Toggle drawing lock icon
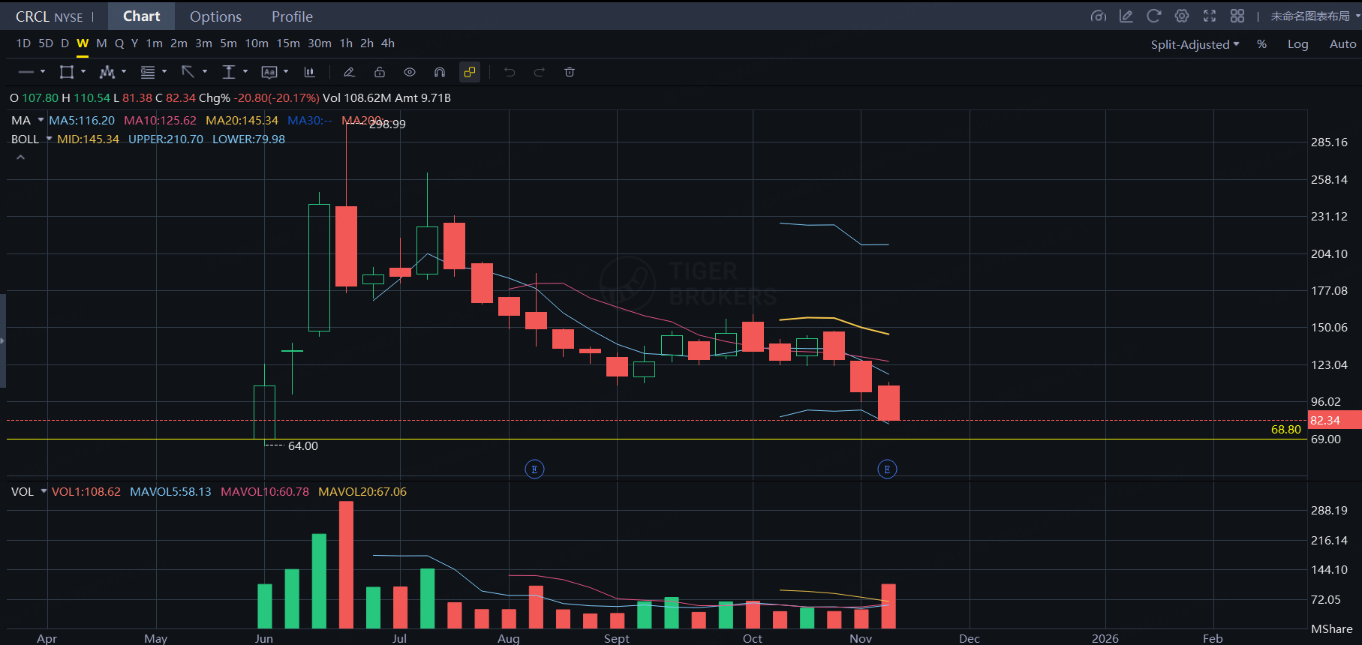The width and height of the screenshot is (1362, 645). (x=380, y=72)
